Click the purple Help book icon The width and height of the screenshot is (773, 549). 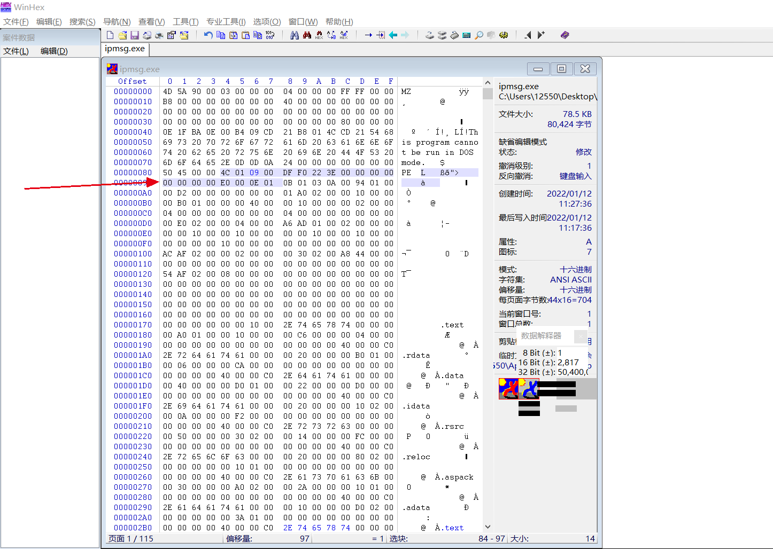click(x=565, y=35)
